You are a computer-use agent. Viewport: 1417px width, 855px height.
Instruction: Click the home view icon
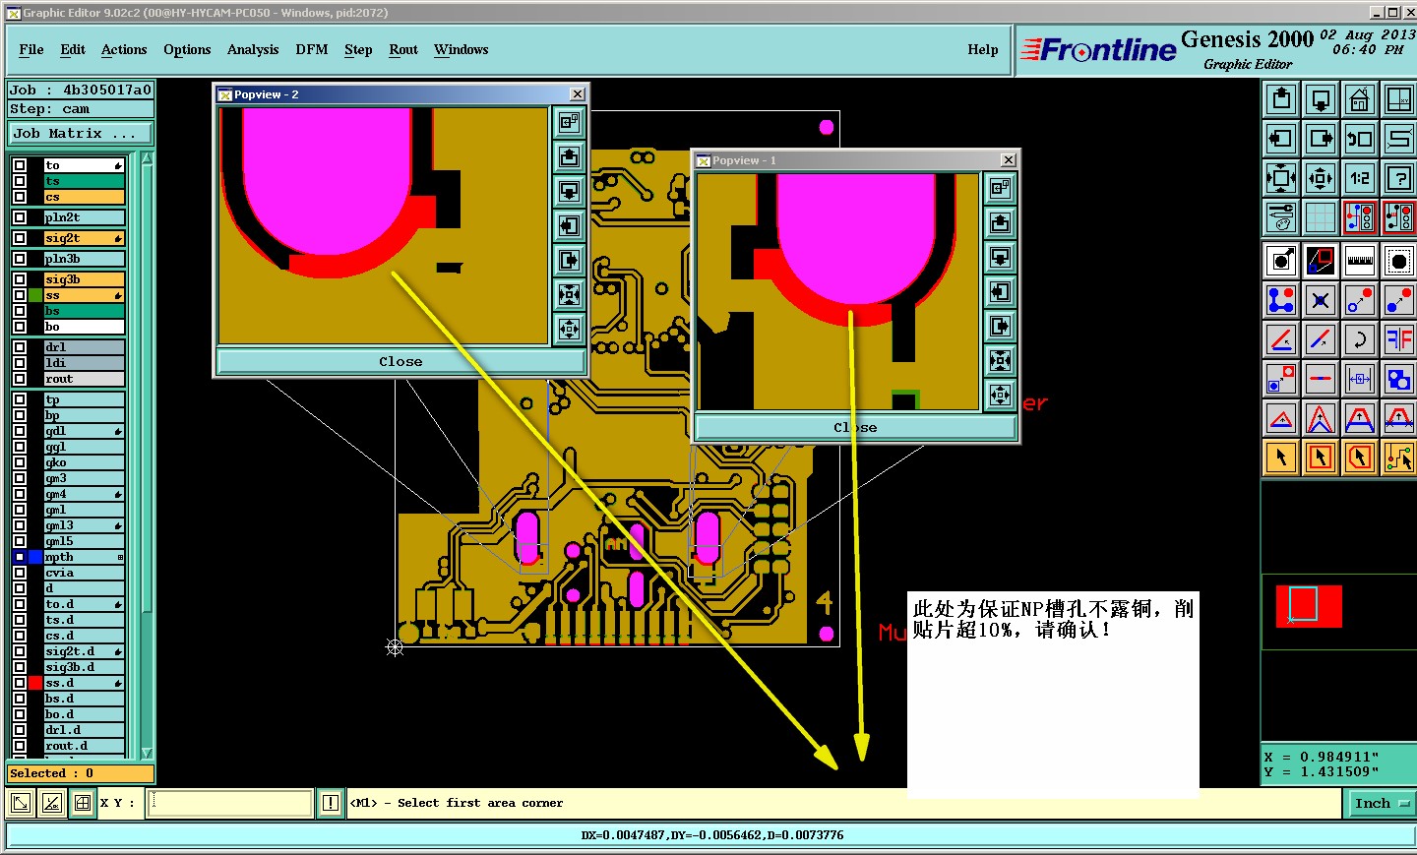point(1360,99)
